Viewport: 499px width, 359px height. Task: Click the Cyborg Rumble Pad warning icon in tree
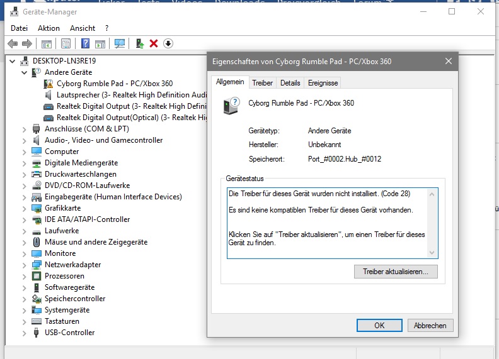coord(49,84)
